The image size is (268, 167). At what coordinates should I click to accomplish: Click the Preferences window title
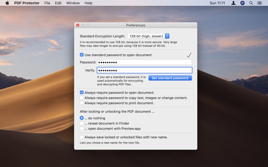point(136,25)
